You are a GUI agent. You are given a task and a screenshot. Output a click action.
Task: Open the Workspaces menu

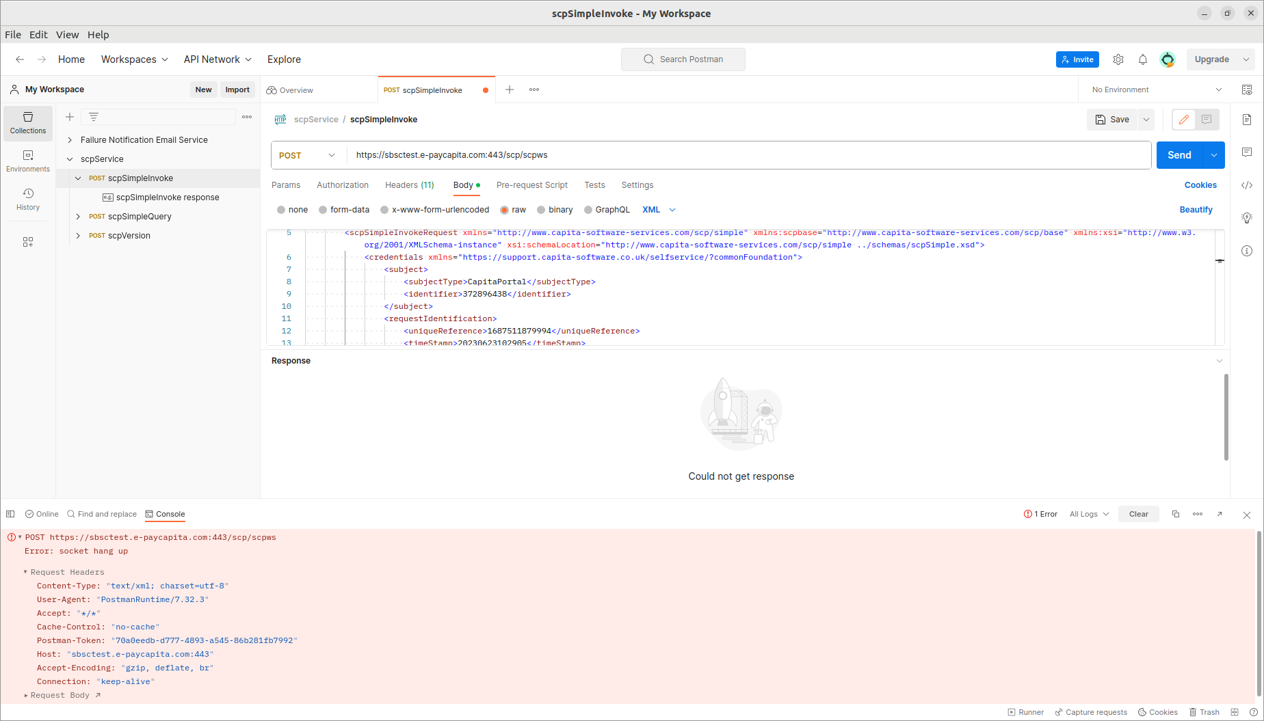pyautogui.click(x=135, y=59)
